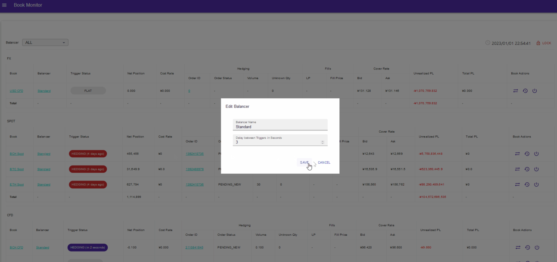Click the power icon for ETH Spot row
This screenshot has height=262, width=557.
click(536, 184)
